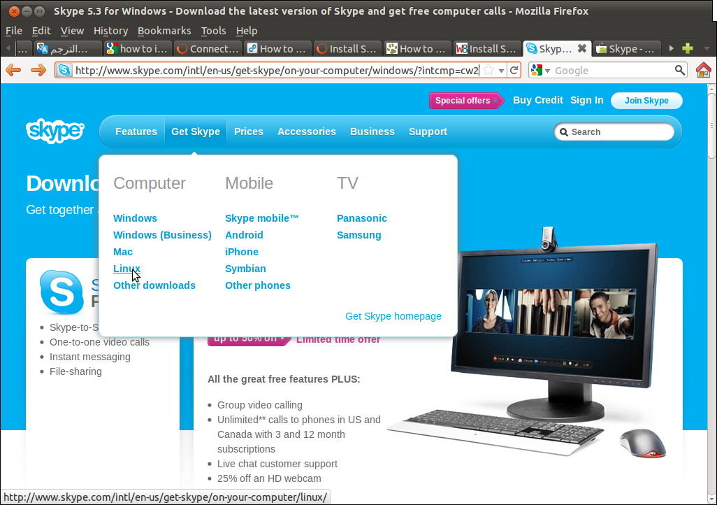Image resolution: width=717 pixels, height=505 pixels.
Task: Click the browser Forward arrow button
Action: [38, 70]
